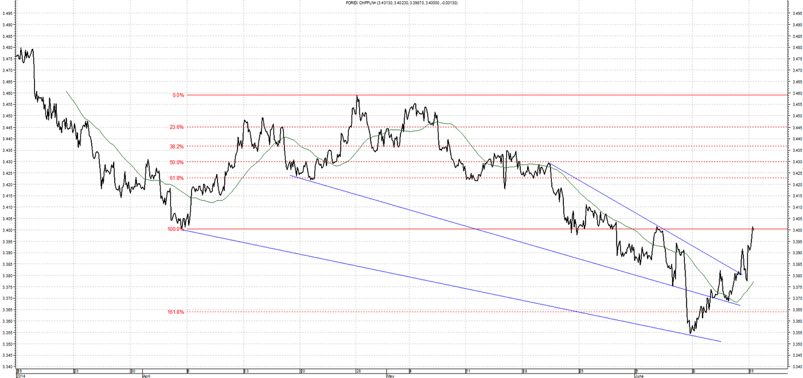Image resolution: width=803 pixels, height=378 pixels.
Task: Click the 38.2% Fibonacci retracement label
Action: (x=177, y=147)
